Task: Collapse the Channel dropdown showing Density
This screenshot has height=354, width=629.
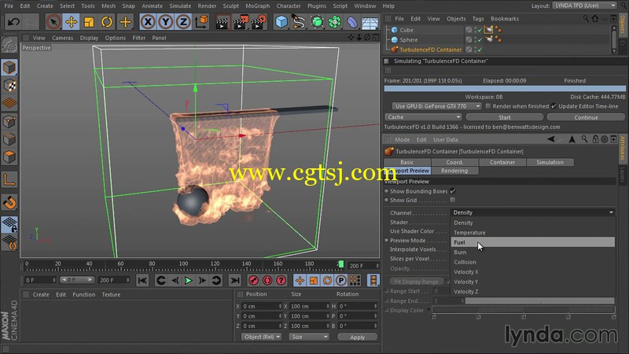Action: [x=533, y=212]
